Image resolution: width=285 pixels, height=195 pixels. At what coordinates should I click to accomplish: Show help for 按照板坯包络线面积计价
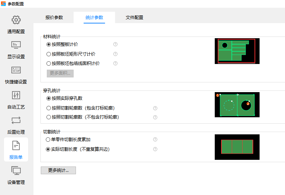tap(115, 63)
